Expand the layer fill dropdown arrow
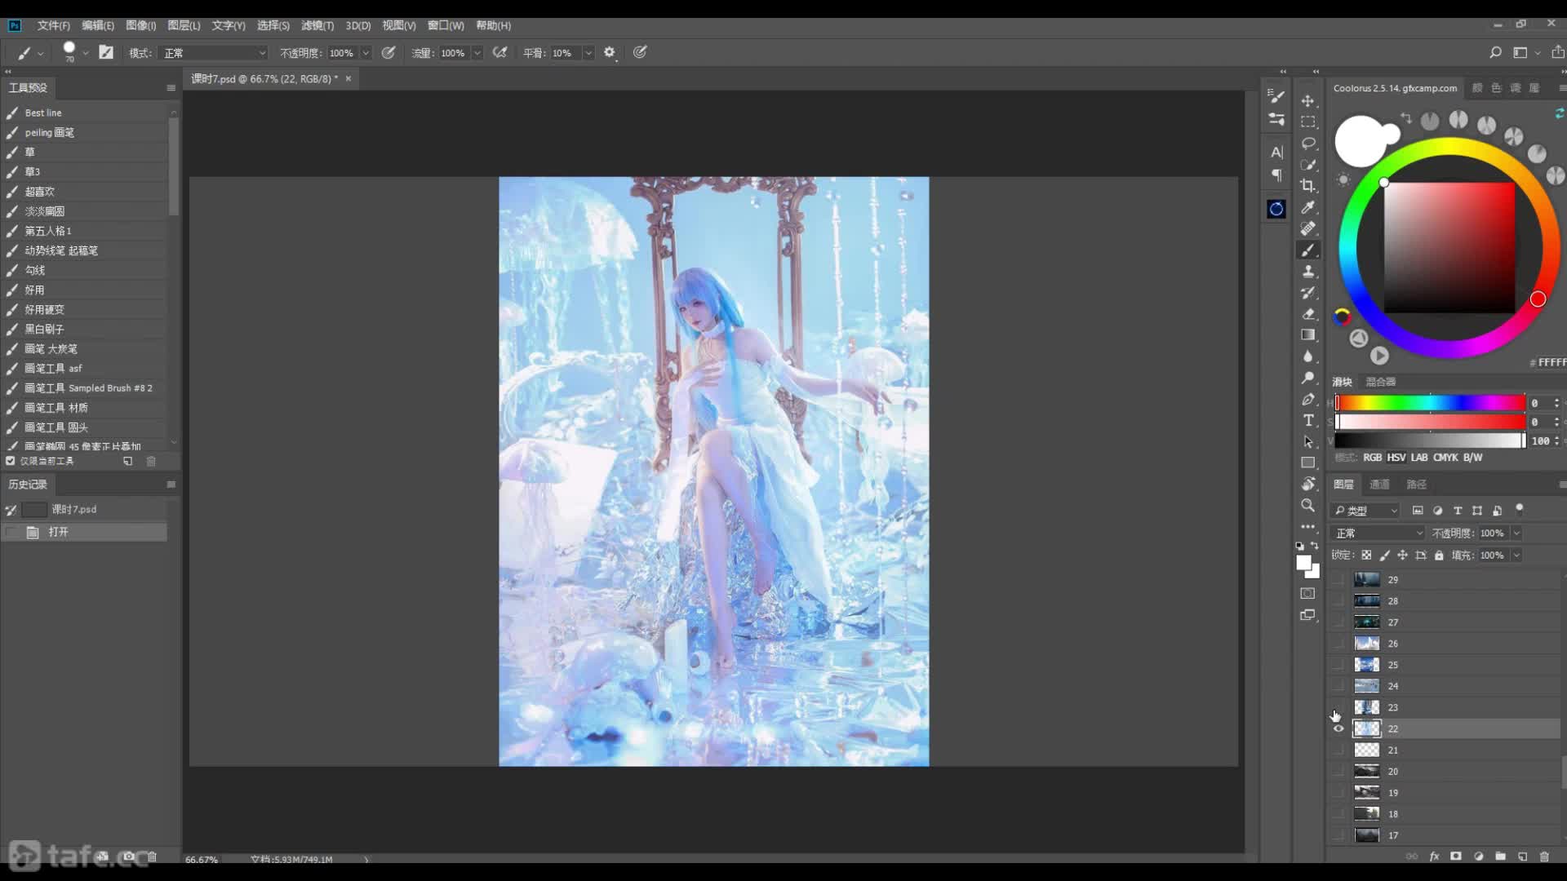Image resolution: width=1567 pixels, height=881 pixels. pyautogui.click(x=1516, y=555)
